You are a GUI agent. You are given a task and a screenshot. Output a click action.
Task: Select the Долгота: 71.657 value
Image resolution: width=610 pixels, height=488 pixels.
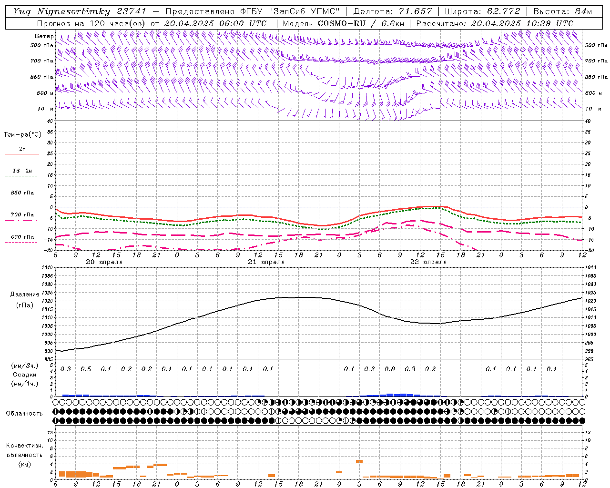pos(393,11)
